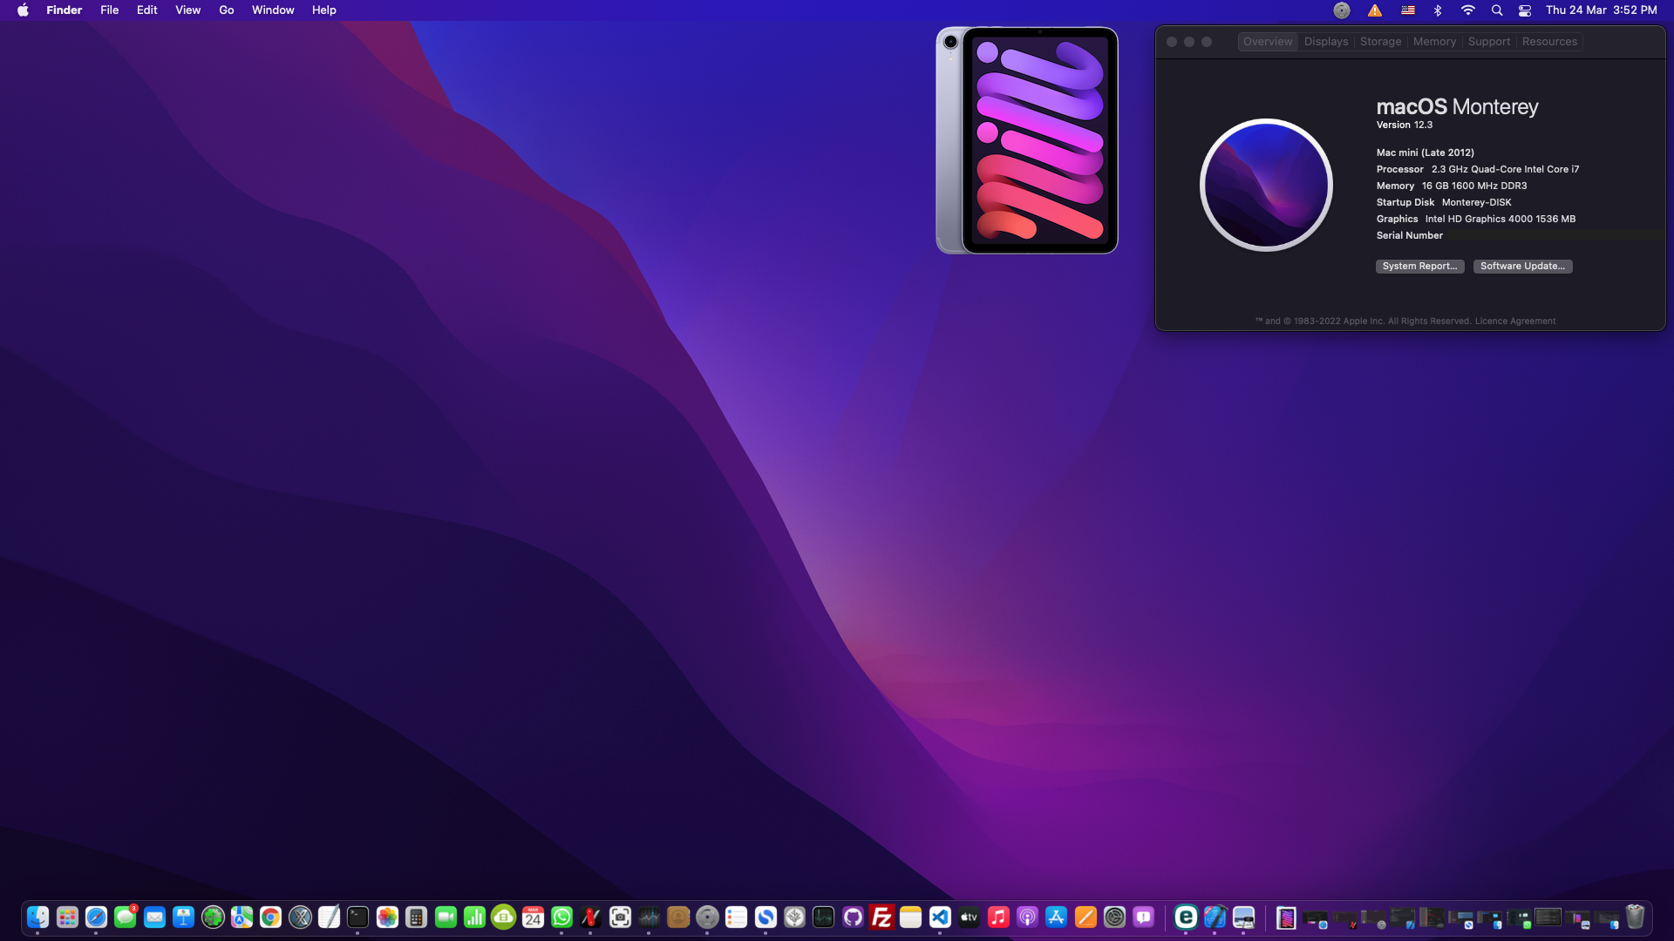Open System Preferences from the Dock

pyautogui.click(x=1114, y=917)
